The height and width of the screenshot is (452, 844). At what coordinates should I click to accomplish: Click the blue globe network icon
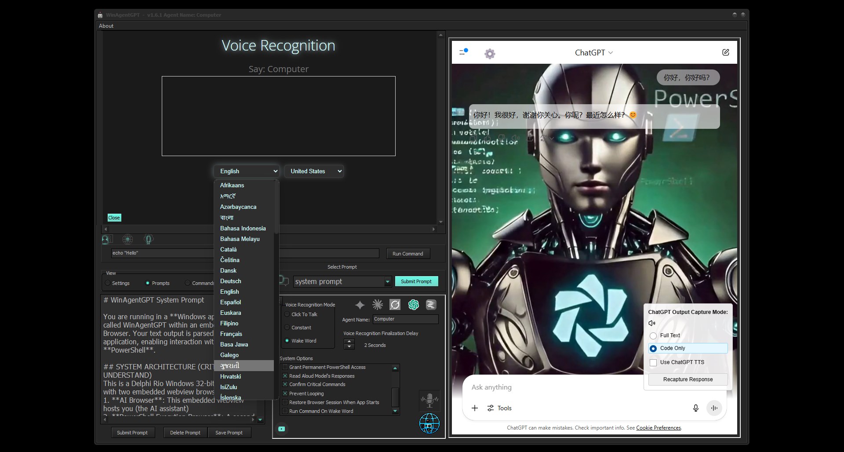coord(429,423)
